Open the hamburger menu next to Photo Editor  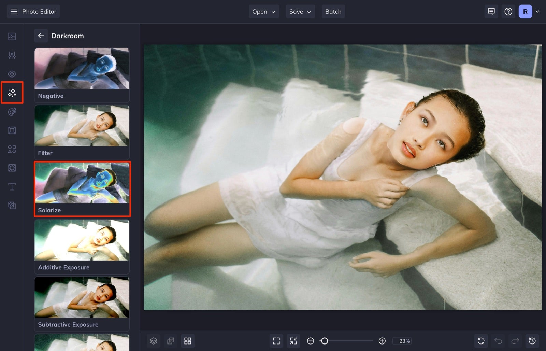(x=14, y=11)
